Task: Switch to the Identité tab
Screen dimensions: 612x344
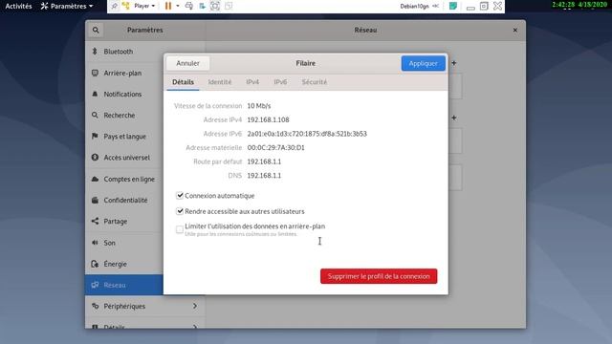Action: [x=220, y=82]
